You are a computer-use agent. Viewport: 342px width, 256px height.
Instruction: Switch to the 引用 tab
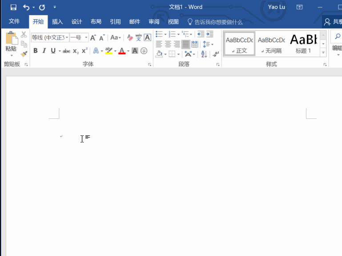tap(115, 22)
